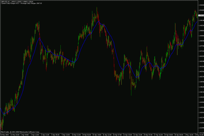The width and height of the screenshot is (204, 136).
Task: Click the 21 Apr 15:00 time label
Action: coord(128,135)
